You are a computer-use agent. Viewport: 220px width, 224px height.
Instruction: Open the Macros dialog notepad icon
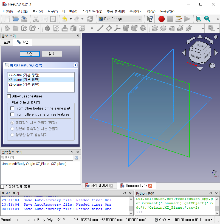point(179,19)
